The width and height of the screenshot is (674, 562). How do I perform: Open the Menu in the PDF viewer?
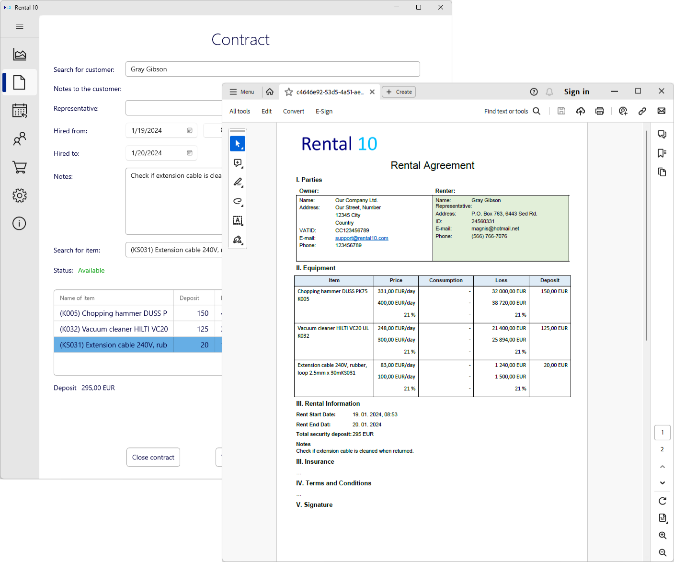242,92
